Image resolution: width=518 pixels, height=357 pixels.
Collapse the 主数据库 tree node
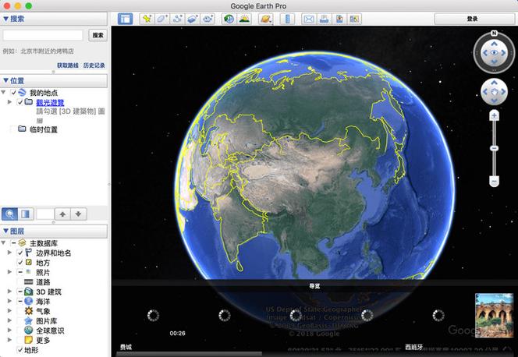(3, 243)
